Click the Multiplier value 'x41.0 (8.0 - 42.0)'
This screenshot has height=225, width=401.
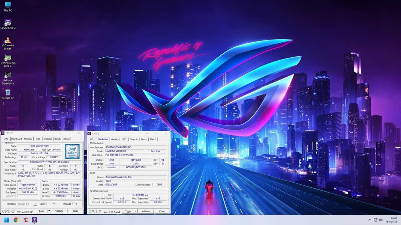pyautogui.click(x=28, y=189)
